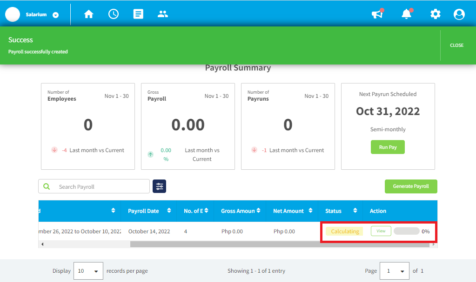Viewport: 476px width, 282px height.
Task: Click the Generate Payroll button
Action: click(411, 186)
